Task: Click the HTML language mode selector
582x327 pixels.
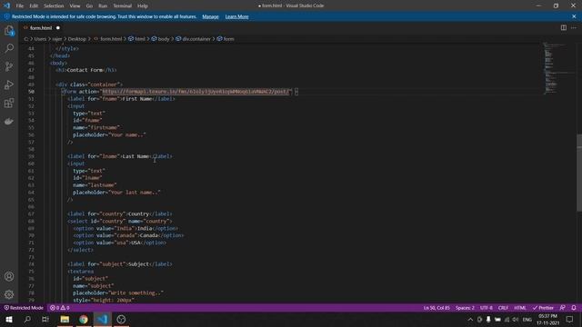Action: (520, 308)
